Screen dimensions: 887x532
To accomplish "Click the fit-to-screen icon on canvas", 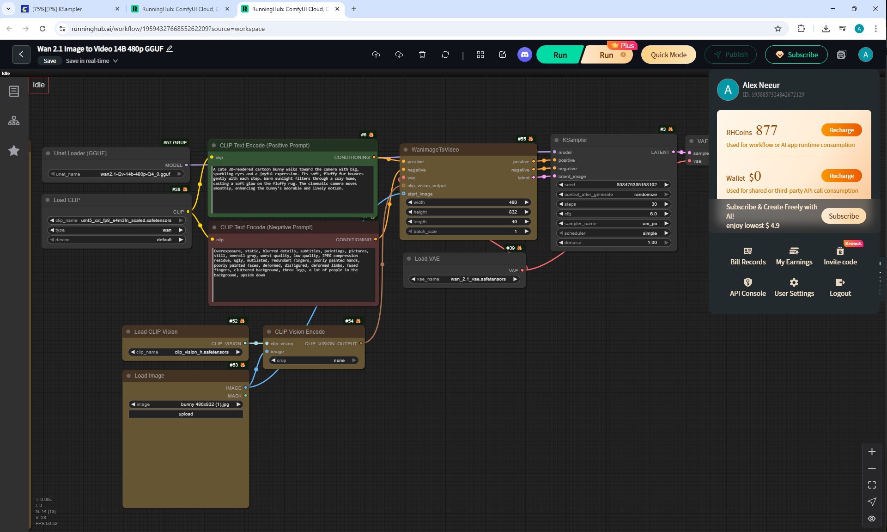I will (872, 485).
